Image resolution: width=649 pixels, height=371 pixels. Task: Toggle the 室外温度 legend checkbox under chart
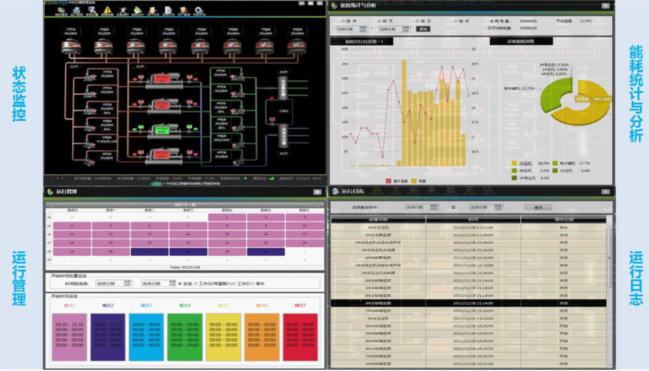point(389,181)
